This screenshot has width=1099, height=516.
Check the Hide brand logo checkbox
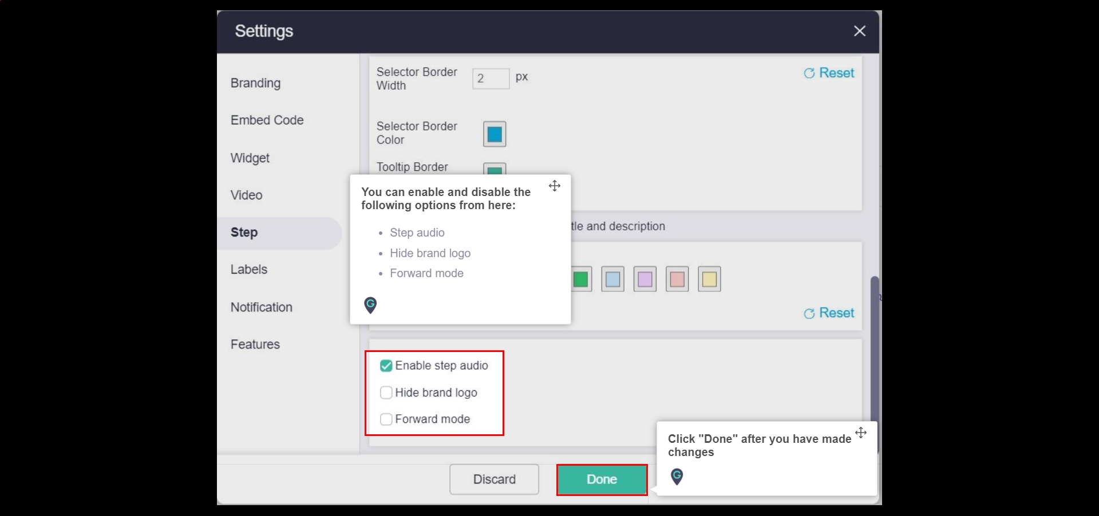[386, 393]
